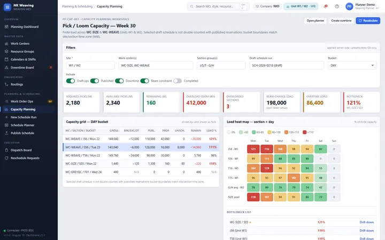
Task: Click the NK Weaving app logo icon
Action: (7, 7)
